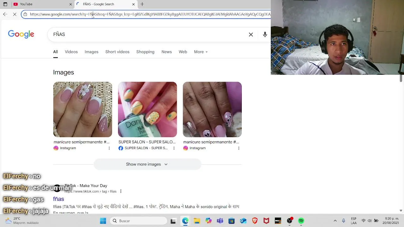Expand the More search filters dropdown
This screenshot has width=404, height=227.
pos(201,52)
